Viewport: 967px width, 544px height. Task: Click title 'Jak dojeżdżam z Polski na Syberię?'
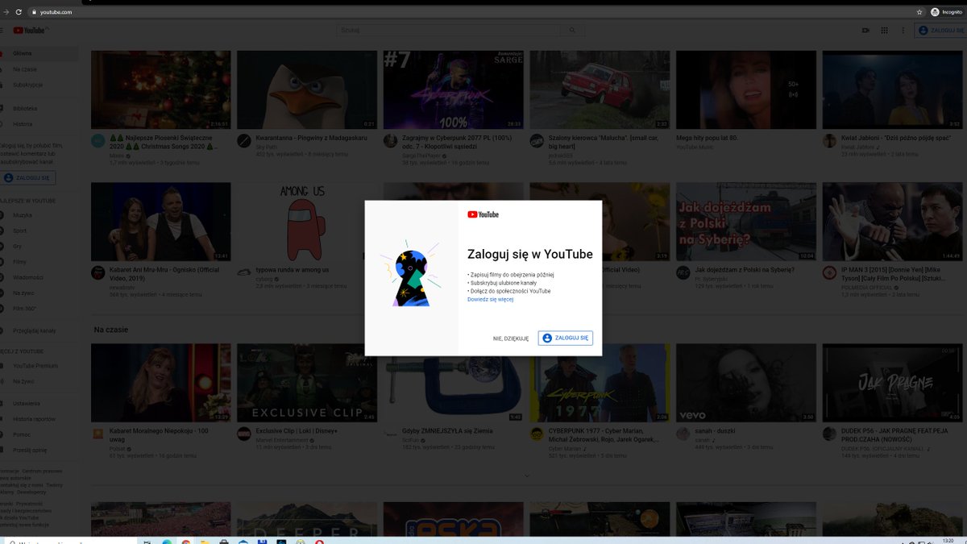point(745,270)
